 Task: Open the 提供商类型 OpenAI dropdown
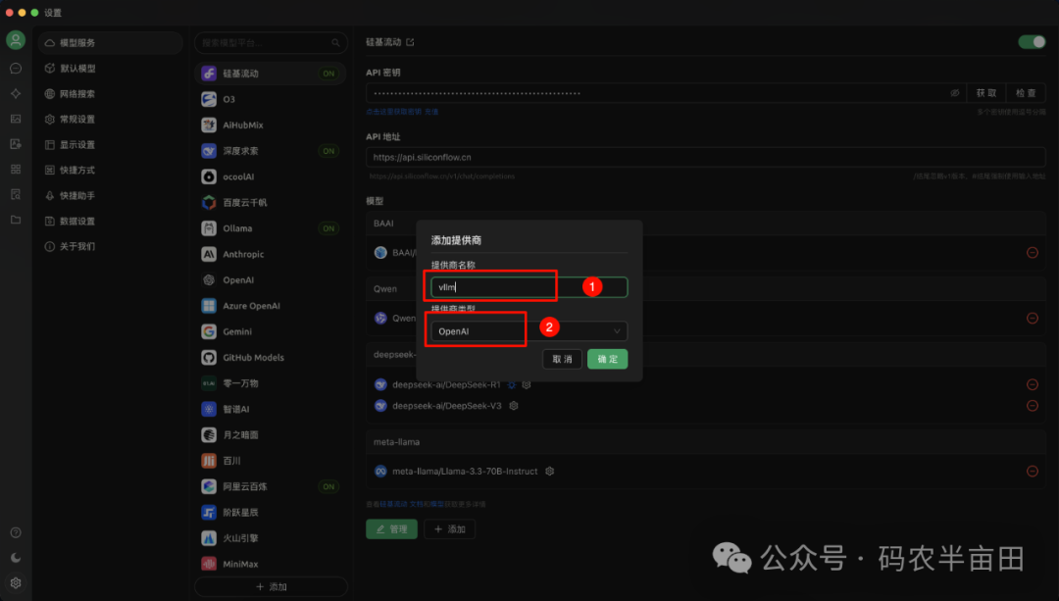click(x=529, y=330)
